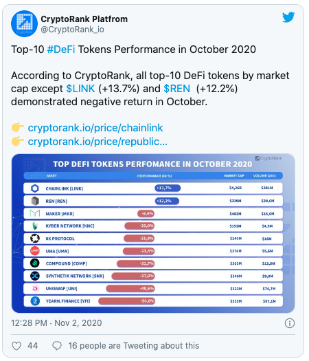This screenshot has width=309, height=361.
Task: Click the @CryptoRank_io handle
Action: [x=72, y=30]
